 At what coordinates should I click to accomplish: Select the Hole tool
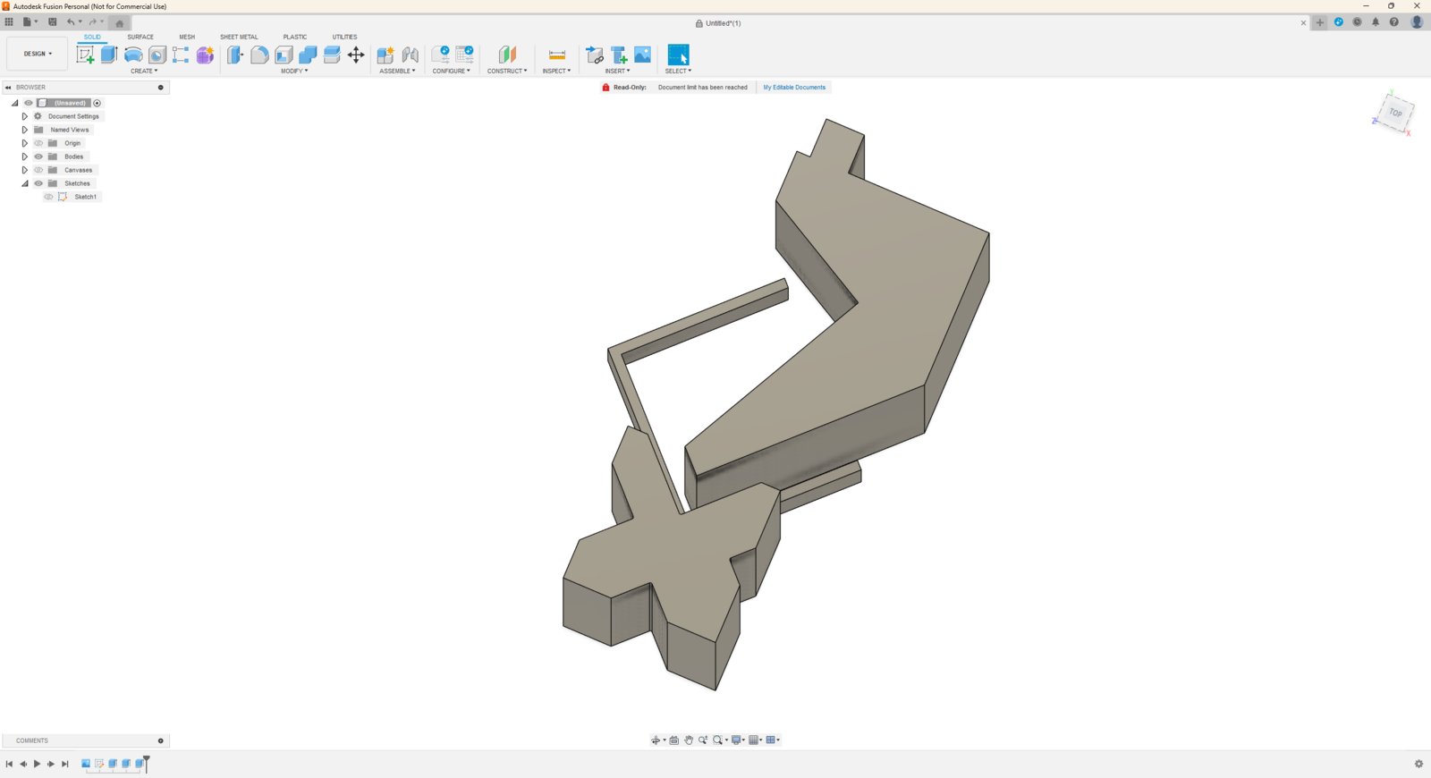157,55
